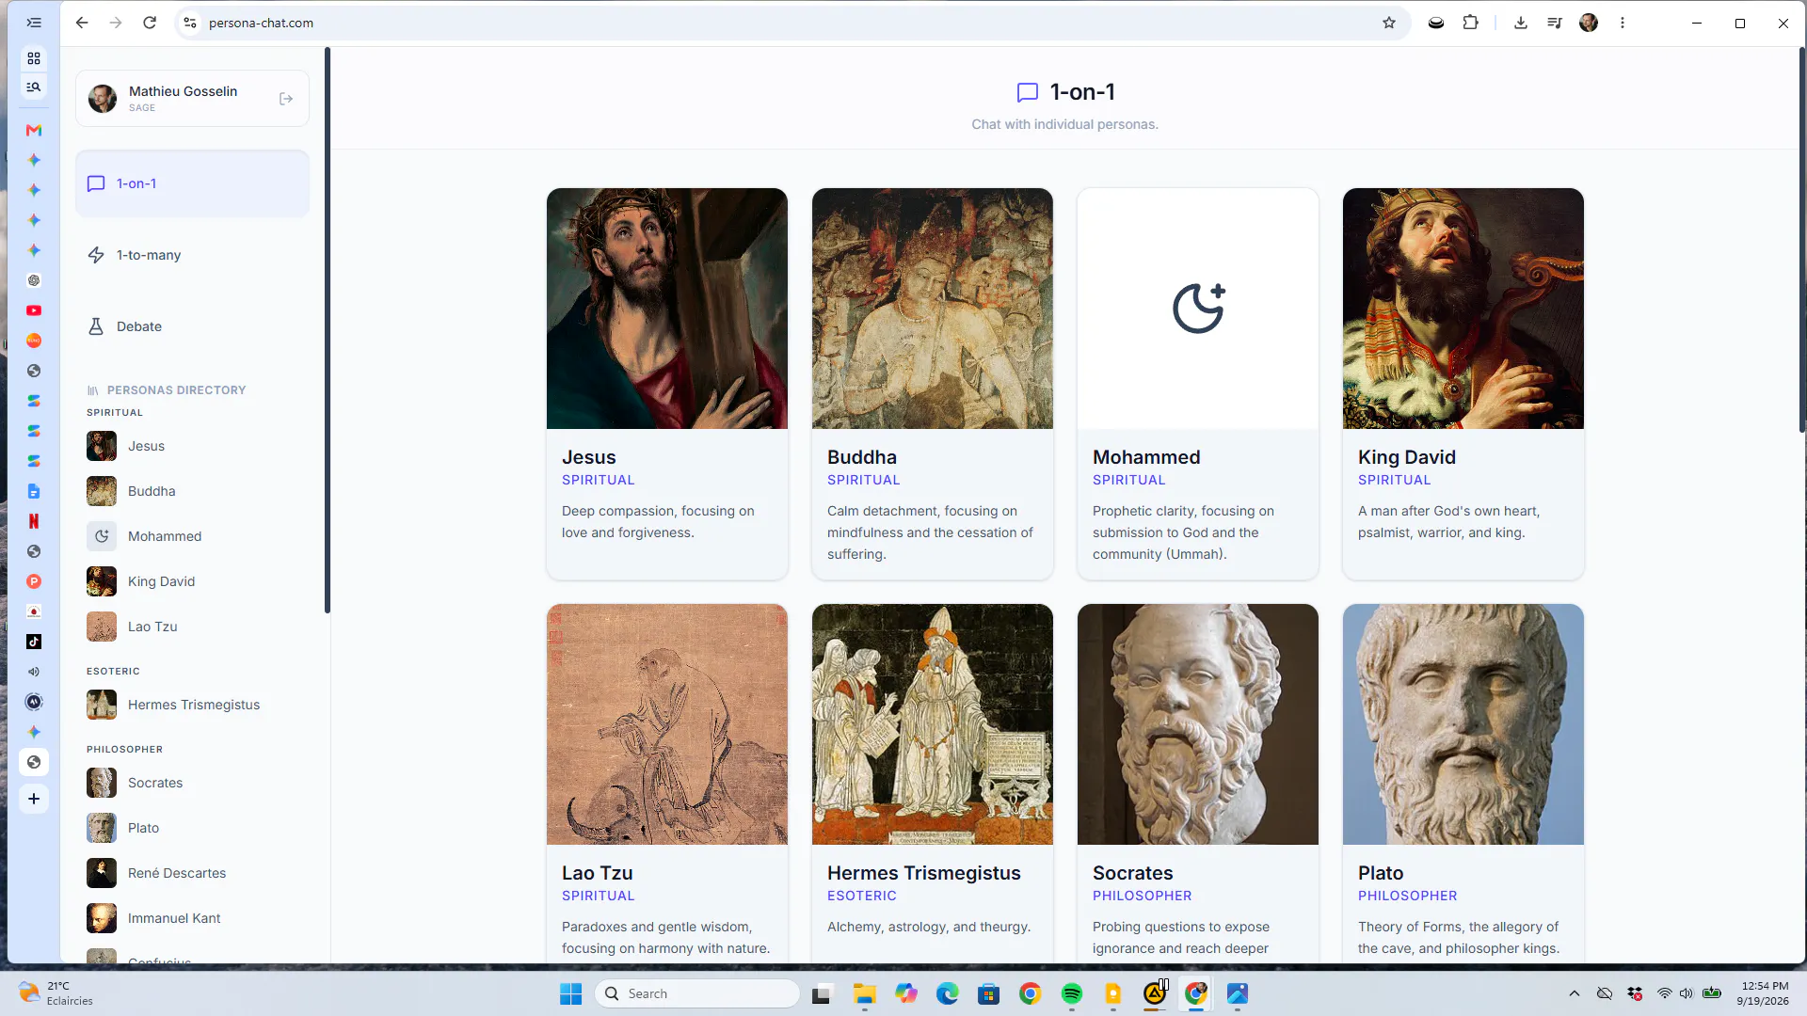
Task: Click Mathieu Gosselin profile avatar
Action: (x=103, y=99)
